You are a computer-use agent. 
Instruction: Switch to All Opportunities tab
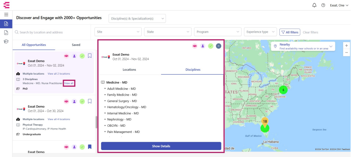[x=34, y=45]
